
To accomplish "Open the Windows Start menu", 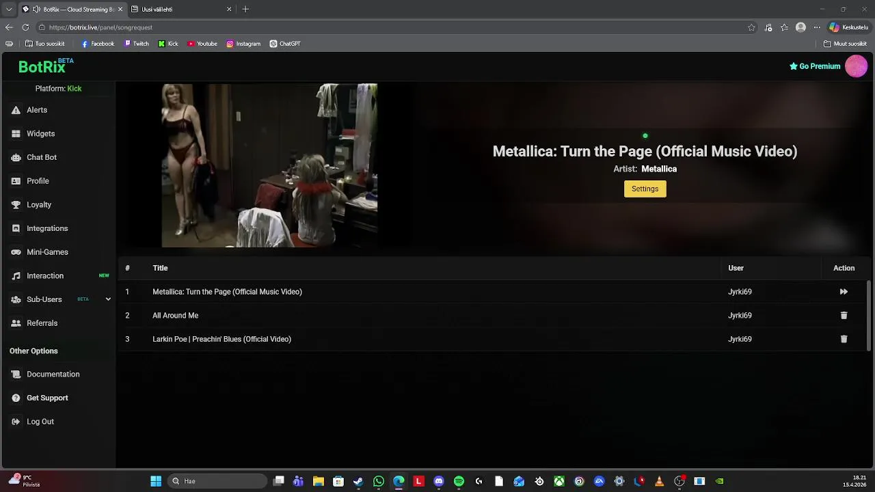I will click(x=156, y=481).
